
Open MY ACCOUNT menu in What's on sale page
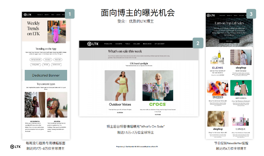[159, 44]
